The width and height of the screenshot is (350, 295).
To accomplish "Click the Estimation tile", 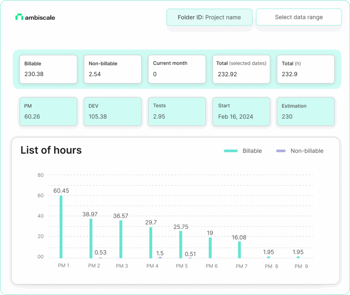I will [x=305, y=111].
